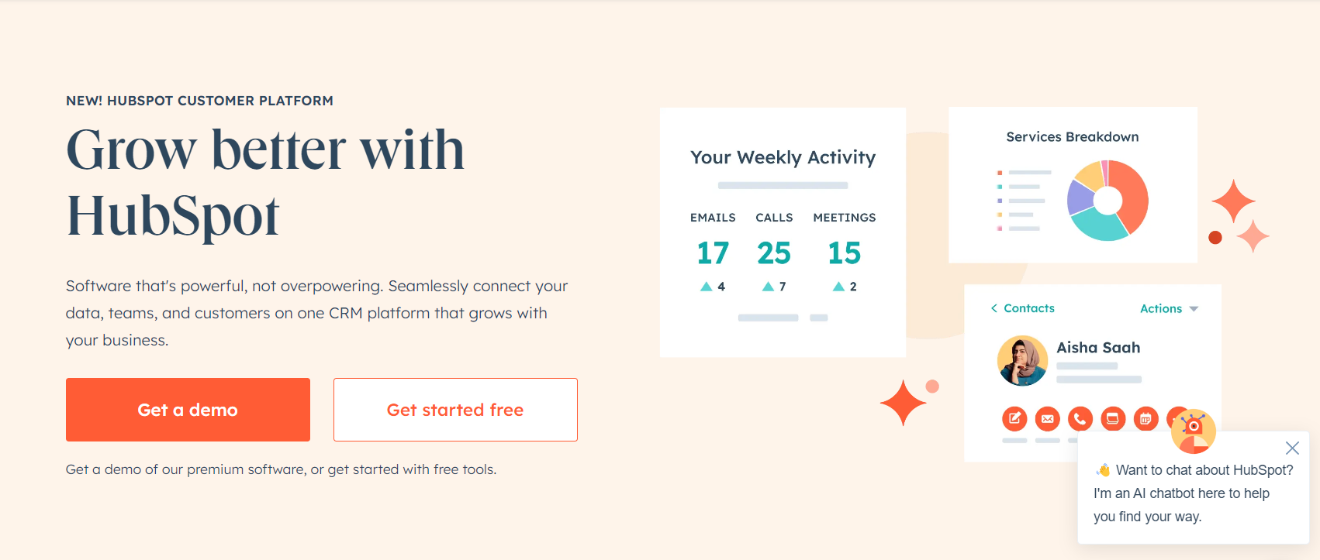This screenshot has width=1320, height=560.
Task: Click the back chevron beside Contacts
Action: [x=994, y=308]
